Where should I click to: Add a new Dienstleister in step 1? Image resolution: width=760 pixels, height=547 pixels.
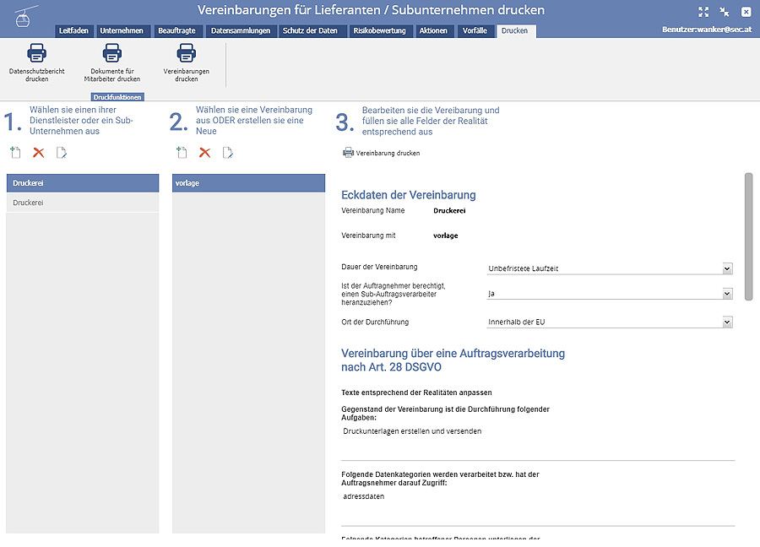[x=15, y=153]
